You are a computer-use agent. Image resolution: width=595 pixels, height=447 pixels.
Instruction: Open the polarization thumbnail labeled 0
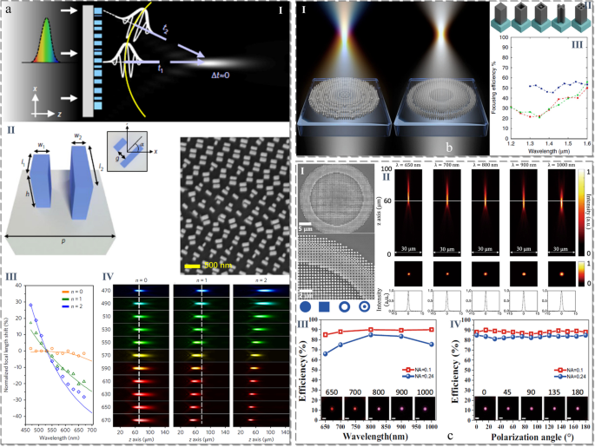pyautogui.click(x=485, y=408)
